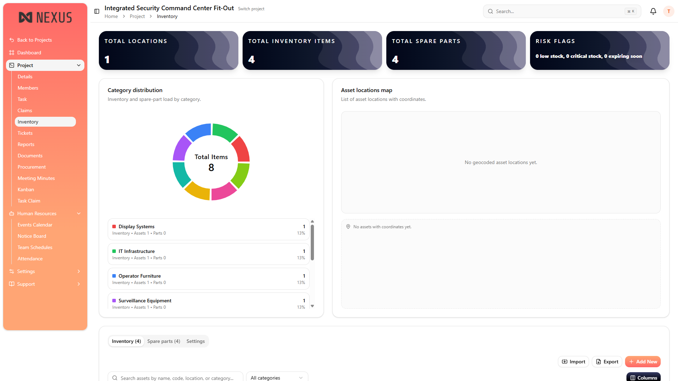Collapse the Human Resources chevron
Screen dimensions: 678x381
click(79, 213)
